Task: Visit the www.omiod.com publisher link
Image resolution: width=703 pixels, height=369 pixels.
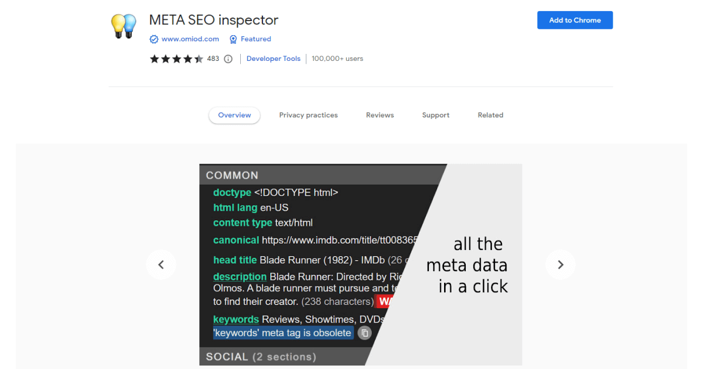Action: (x=190, y=39)
